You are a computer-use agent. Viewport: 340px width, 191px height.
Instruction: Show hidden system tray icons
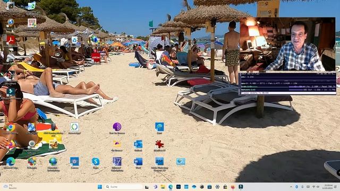tap(291, 187)
